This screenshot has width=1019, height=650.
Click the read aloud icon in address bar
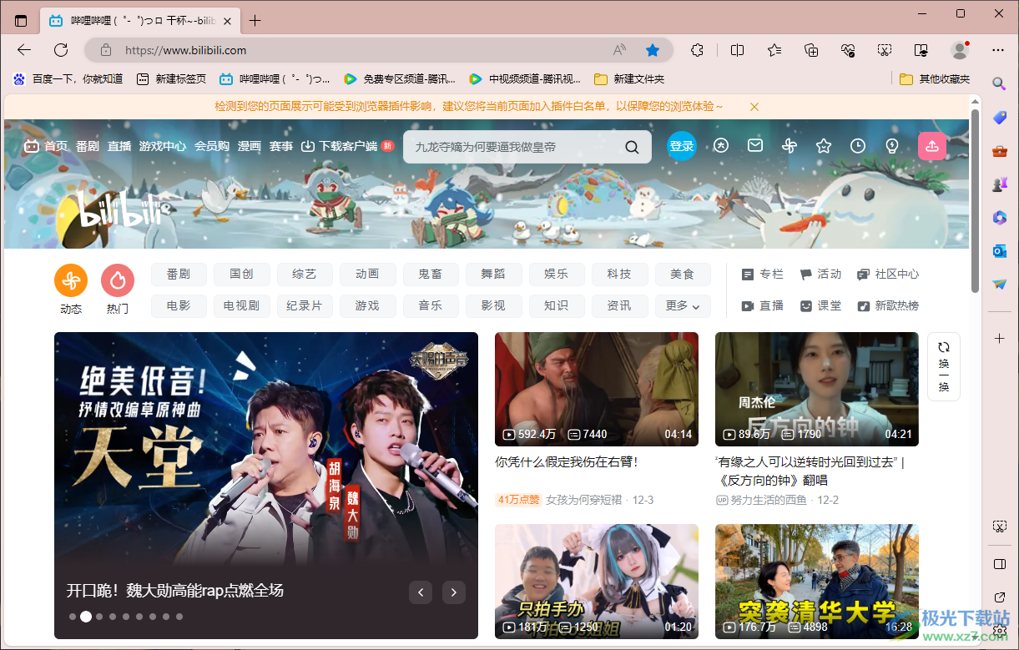(x=619, y=50)
